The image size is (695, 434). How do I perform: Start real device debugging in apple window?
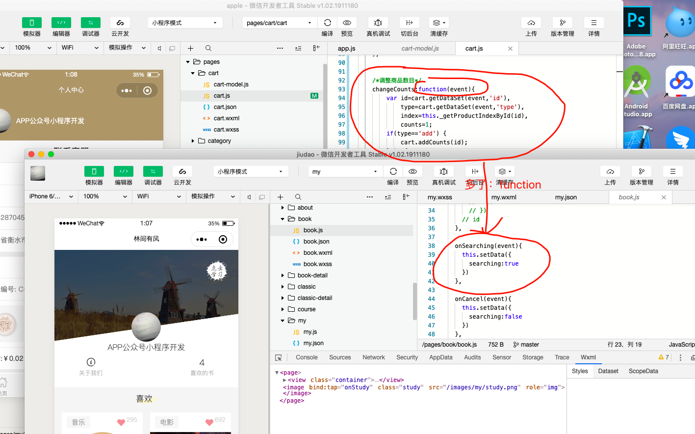(x=378, y=23)
